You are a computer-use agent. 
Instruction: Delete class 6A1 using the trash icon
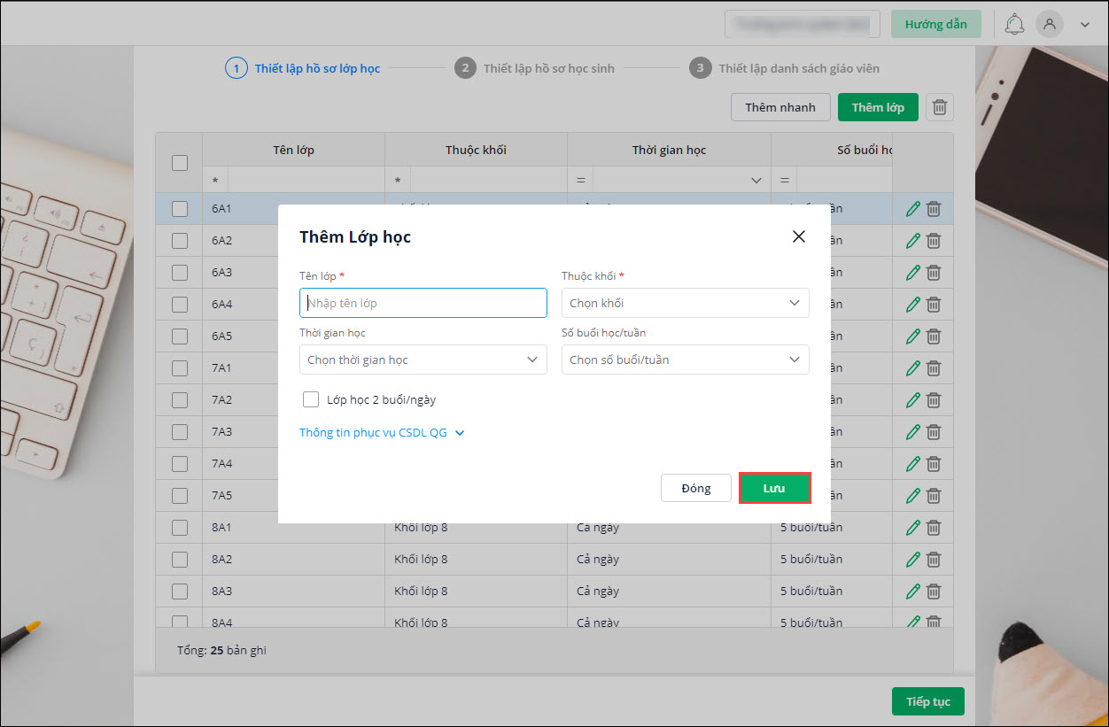934,209
